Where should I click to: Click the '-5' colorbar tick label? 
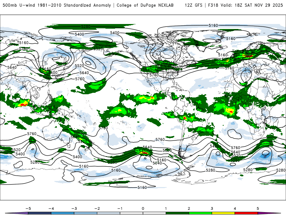point(28,209)
